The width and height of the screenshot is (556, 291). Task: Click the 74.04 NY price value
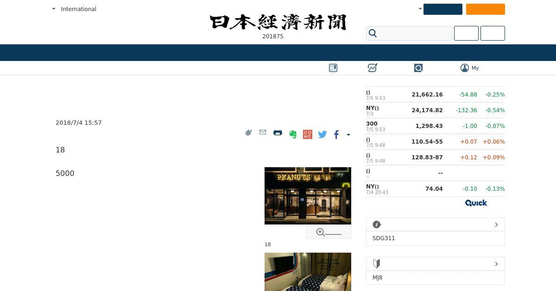[434, 189]
